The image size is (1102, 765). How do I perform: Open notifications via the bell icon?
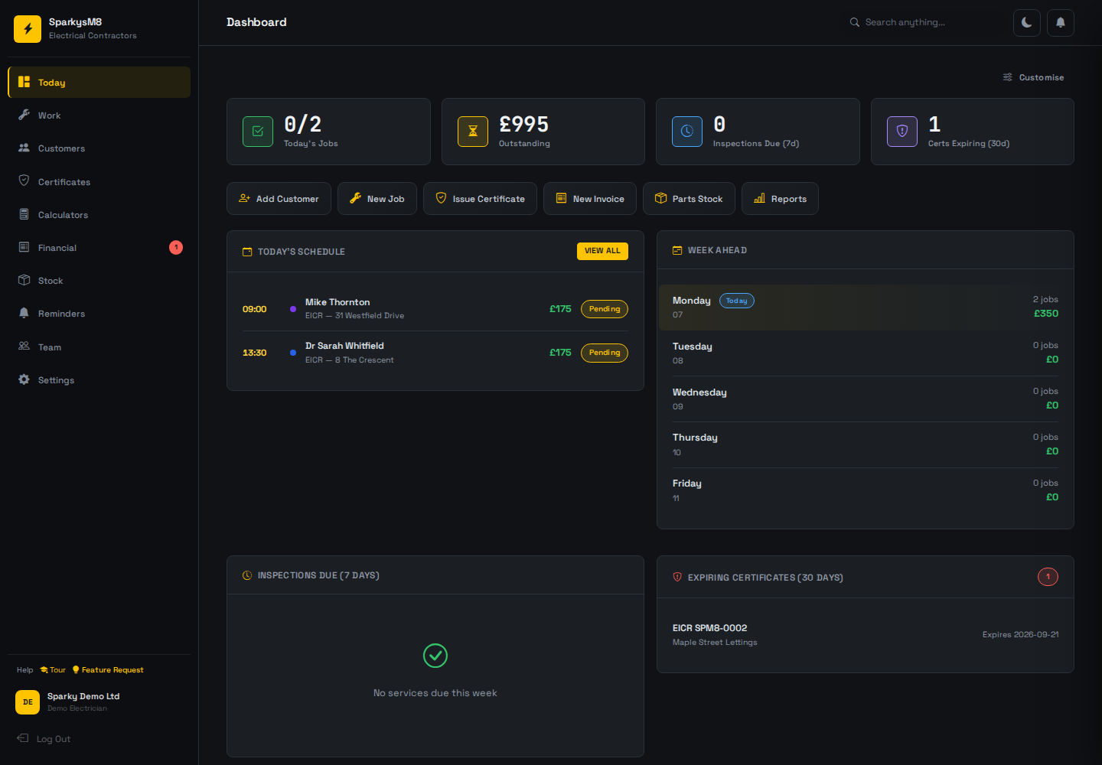[1061, 23]
